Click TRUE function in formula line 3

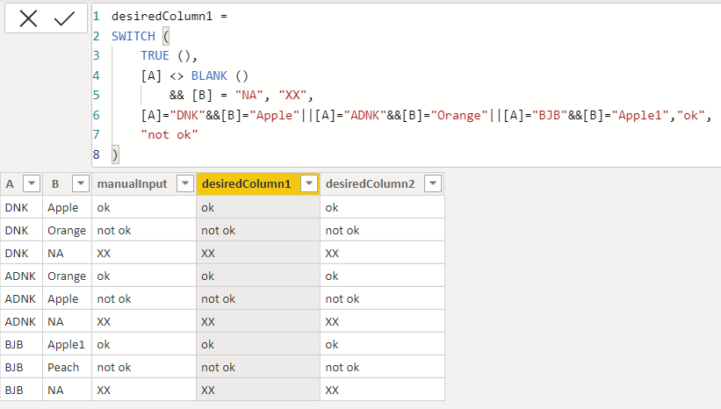[155, 55]
